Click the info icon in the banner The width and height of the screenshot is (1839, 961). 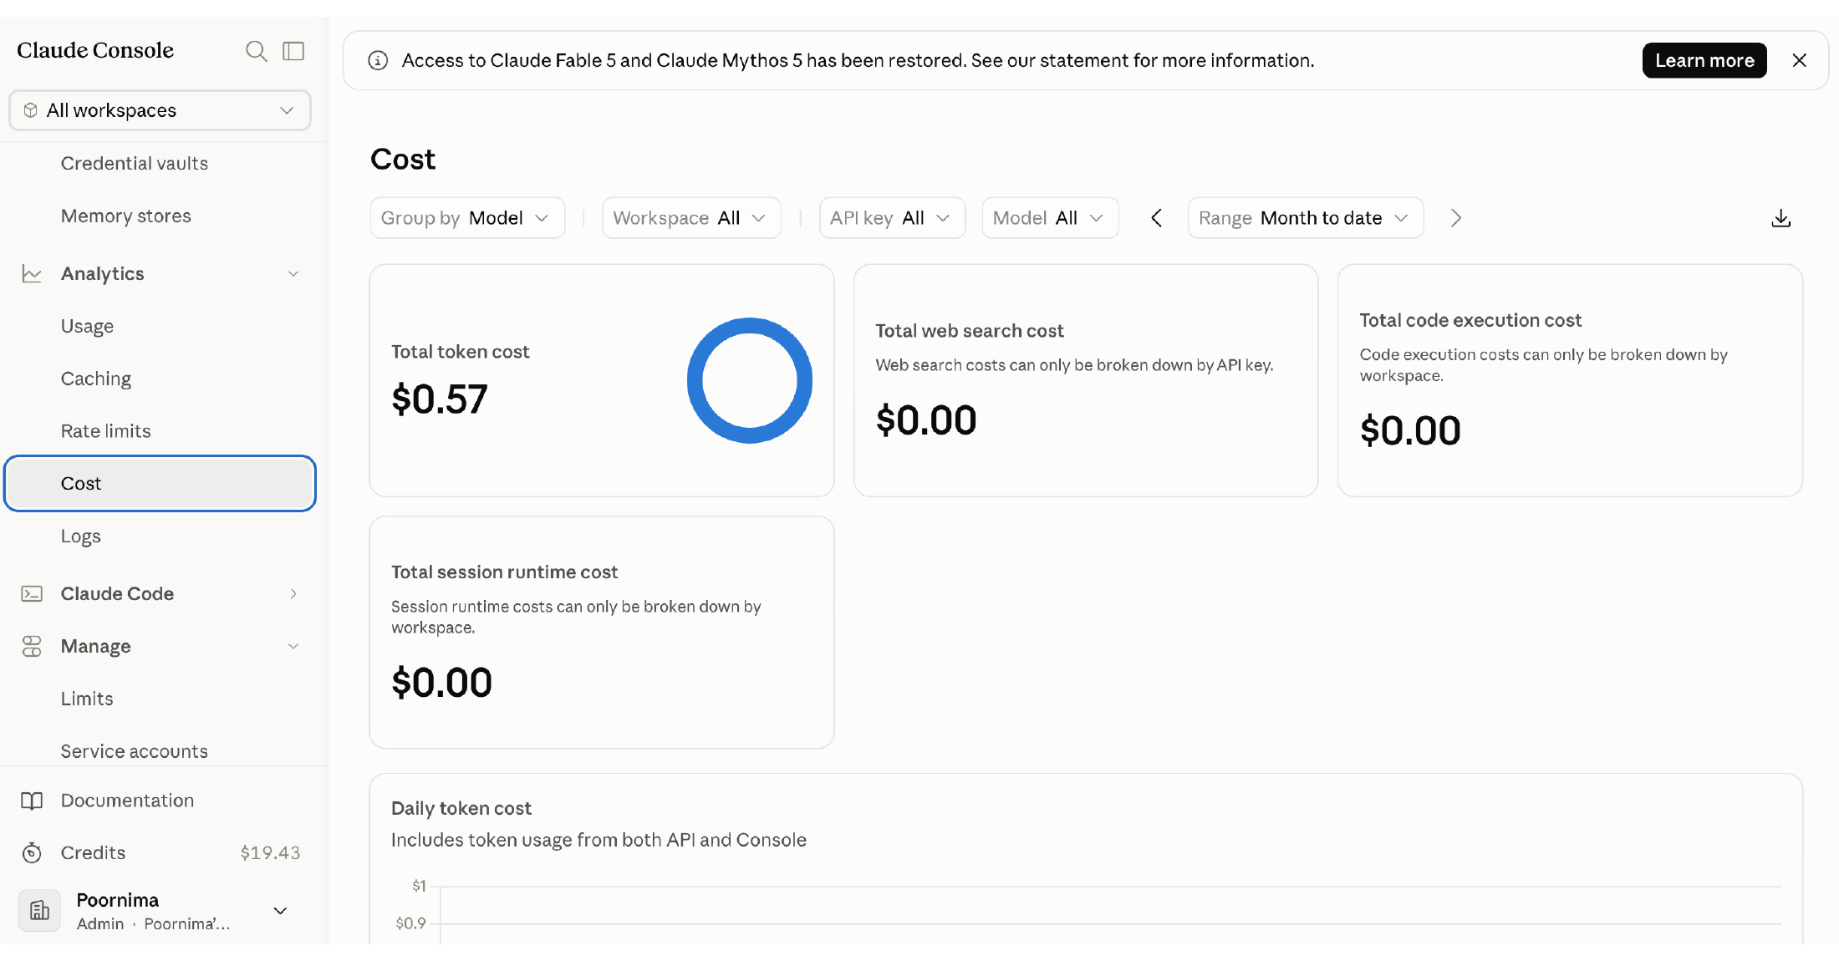(x=378, y=60)
